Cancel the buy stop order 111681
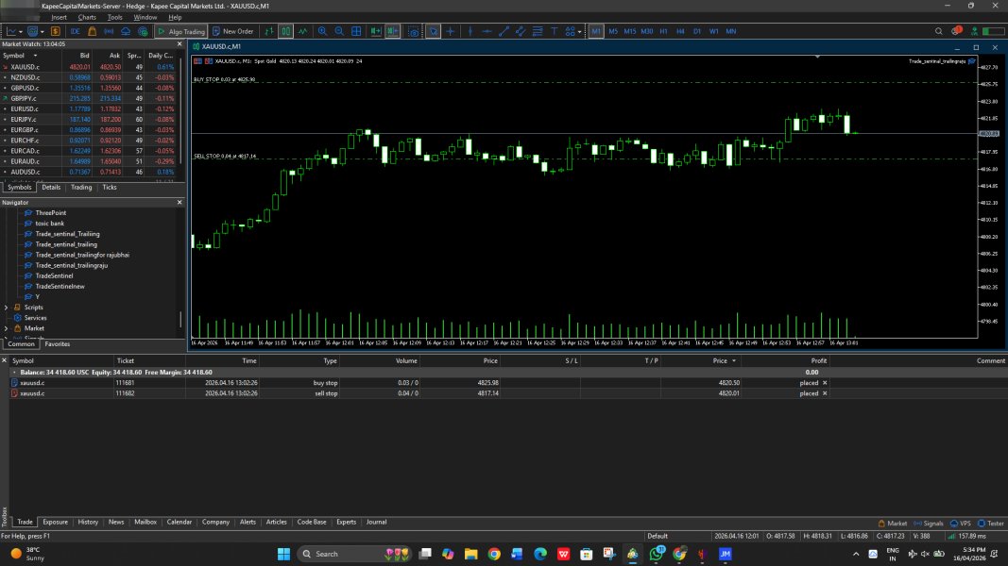Viewport: 1008px width, 566px height. (825, 382)
